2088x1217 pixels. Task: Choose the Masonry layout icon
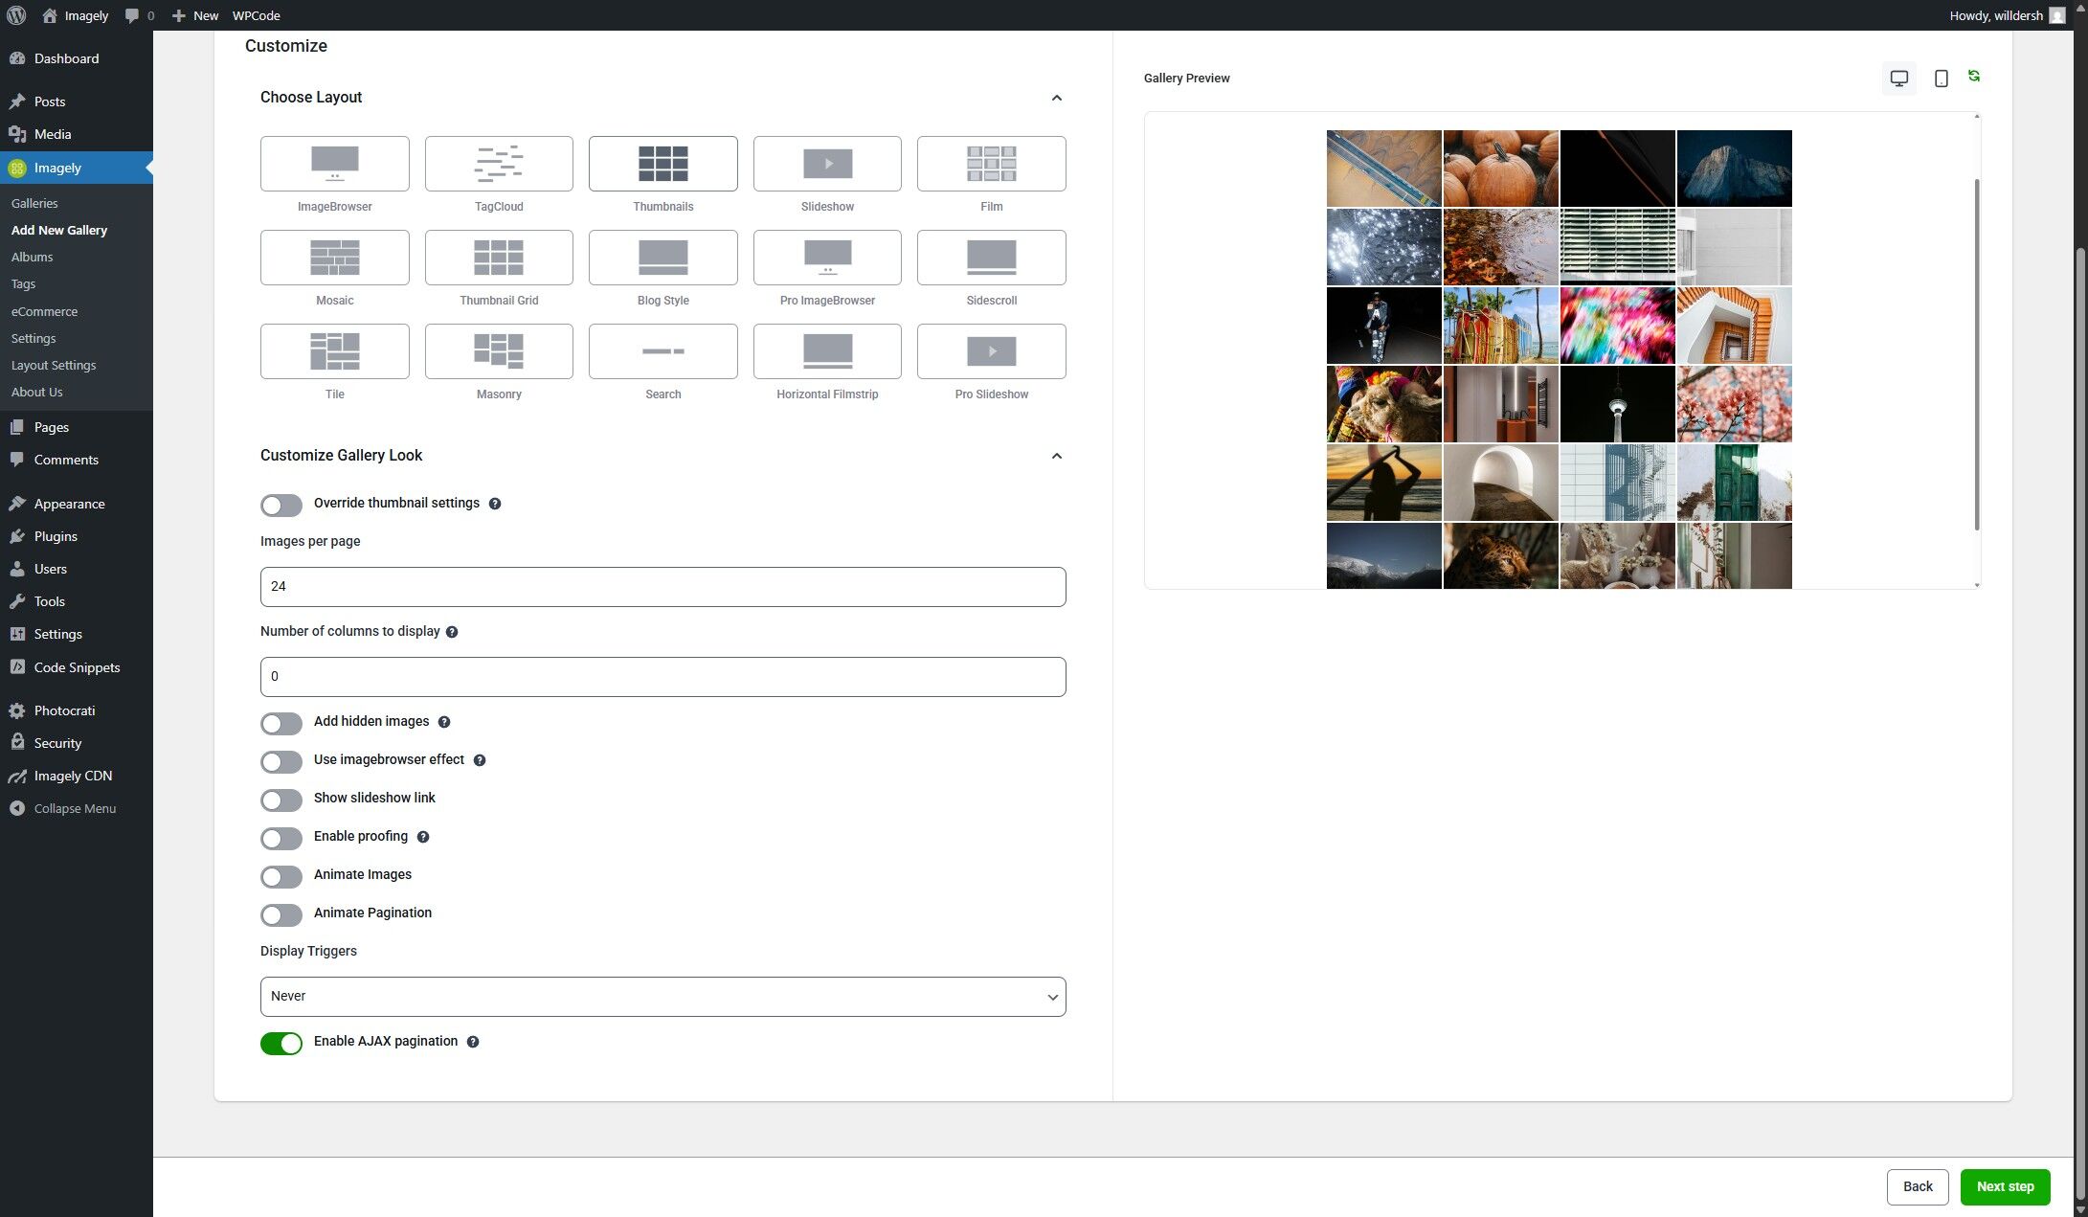pos(499,351)
